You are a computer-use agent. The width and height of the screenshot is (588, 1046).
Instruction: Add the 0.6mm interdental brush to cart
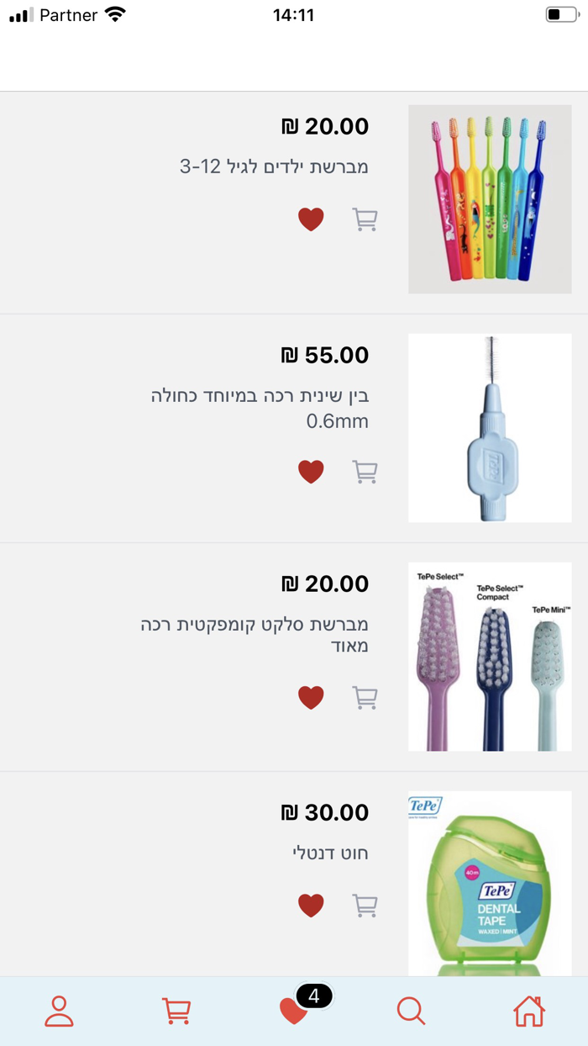(365, 472)
